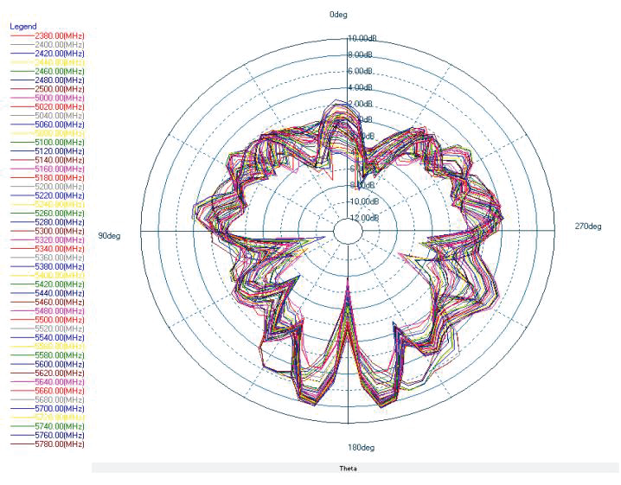Click the 5300.00(MHz) legend entry

pos(59,231)
